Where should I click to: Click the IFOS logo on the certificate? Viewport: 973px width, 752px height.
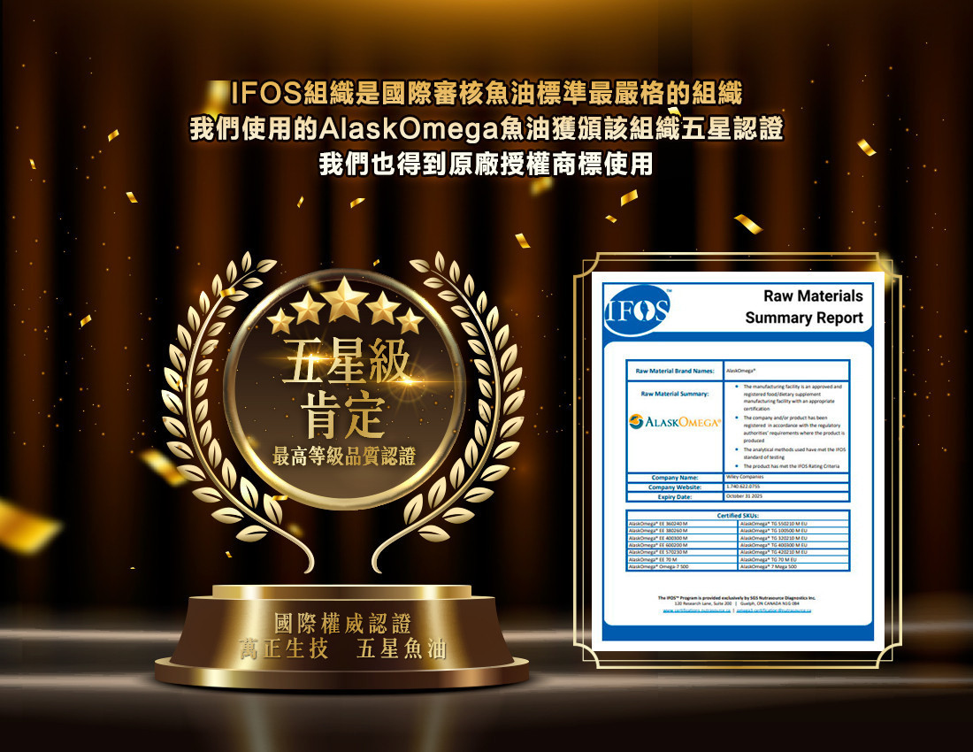pyautogui.click(x=637, y=309)
